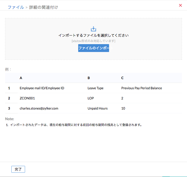
Task: Select the Employee mail ID/Employee ID cell
Action: [42, 88]
